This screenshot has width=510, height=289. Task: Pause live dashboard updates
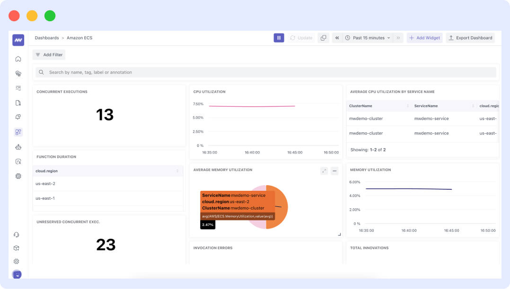(279, 38)
